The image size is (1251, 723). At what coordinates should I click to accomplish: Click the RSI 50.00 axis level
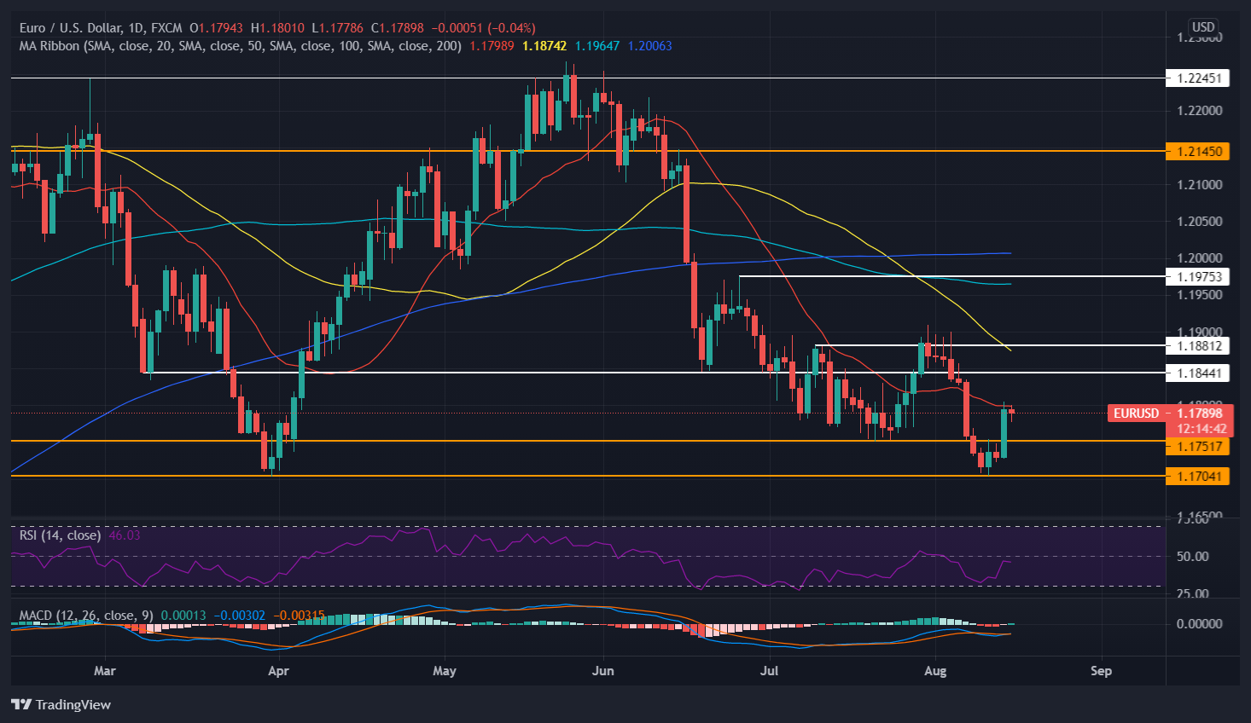(x=1192, y=557)
